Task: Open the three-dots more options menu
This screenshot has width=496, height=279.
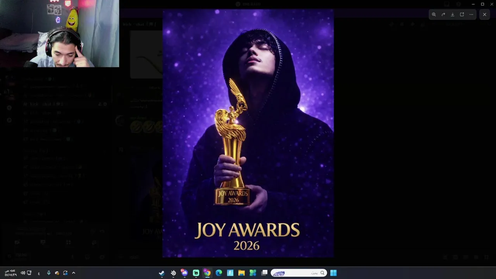Action: [471, 14]
